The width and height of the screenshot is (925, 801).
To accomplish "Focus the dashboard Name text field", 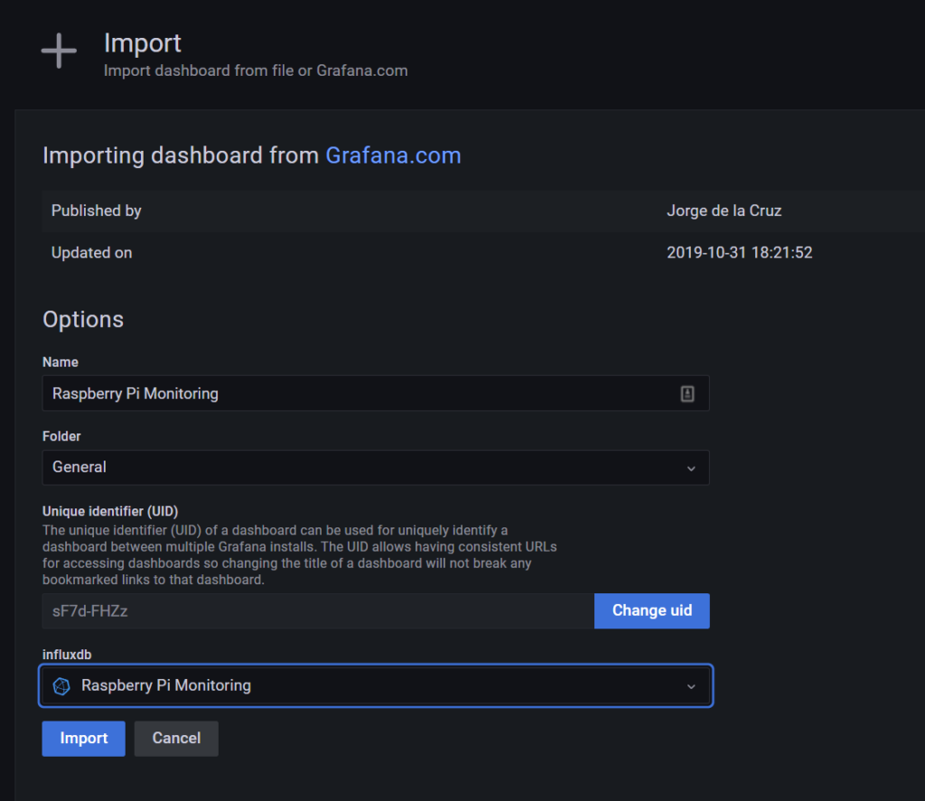I will click(361, 394).
